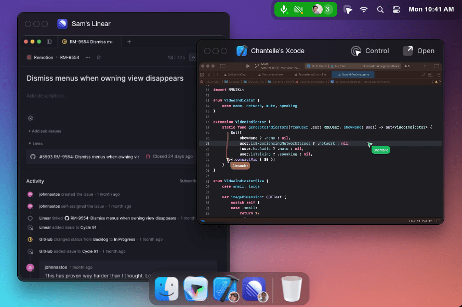The height and width of the screenshot is (307, 462).
Task: Open the Remotion app from the Dock
Action: (x=195, y=289)
